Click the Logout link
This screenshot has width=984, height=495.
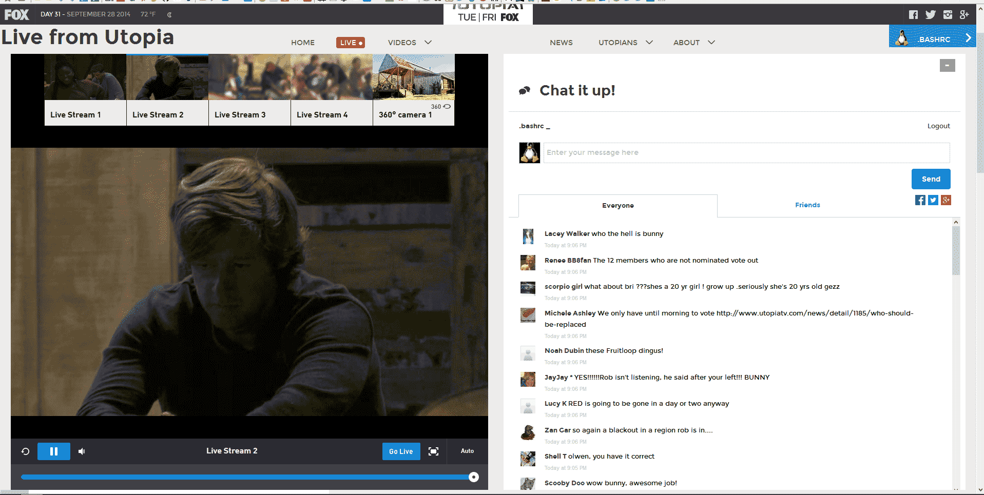pyautogui.click(x=938, y=126)
